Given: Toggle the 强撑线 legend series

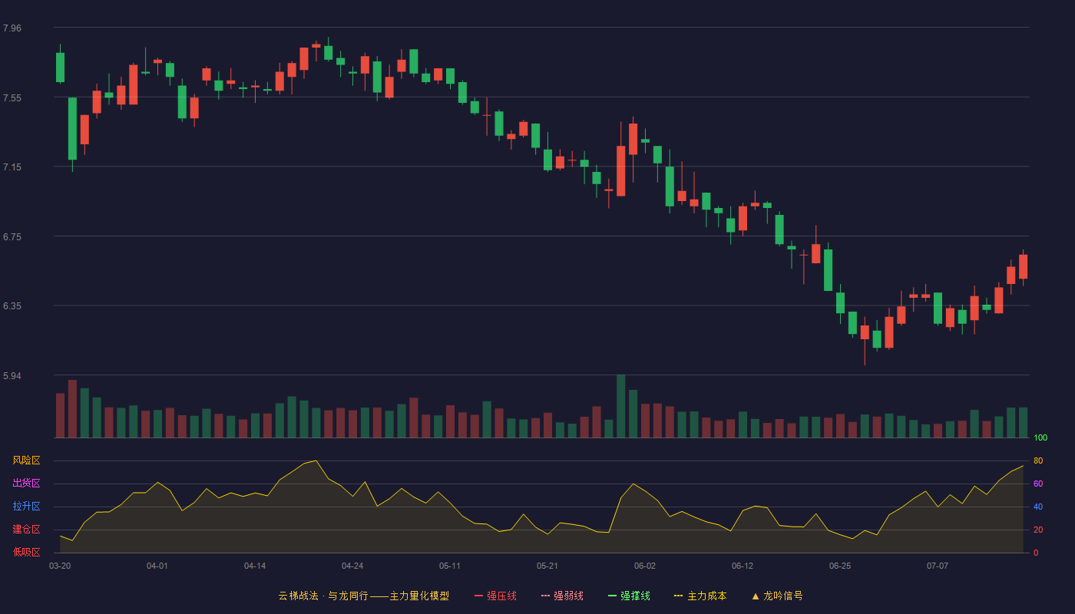Looking at the screenshot, I should click(629, 596).
